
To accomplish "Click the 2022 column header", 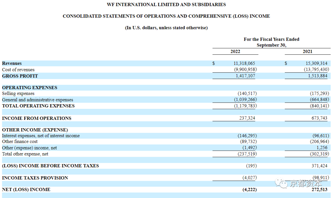I will pos(235,51).
